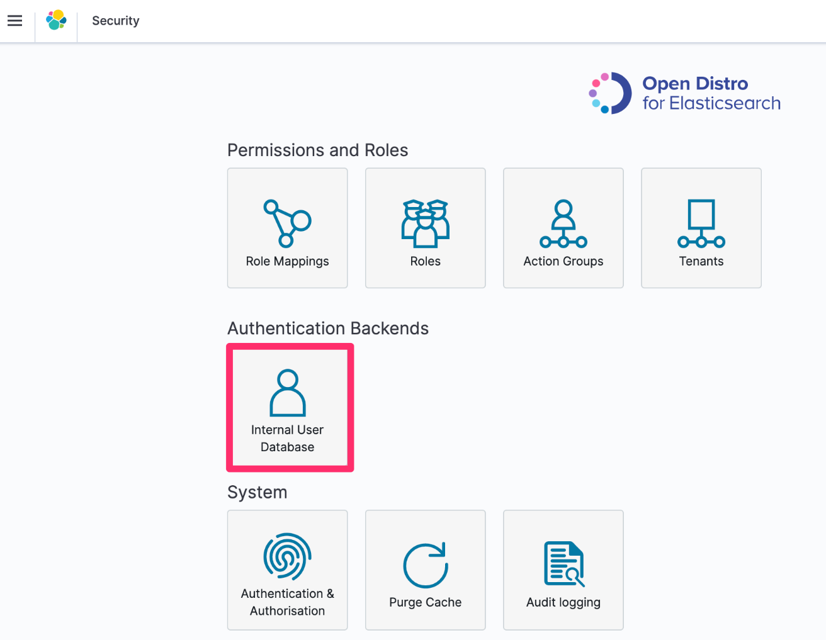Select Authentication & Authorisation fingerprint icon
826x640 pixels.
click(287, 558)
